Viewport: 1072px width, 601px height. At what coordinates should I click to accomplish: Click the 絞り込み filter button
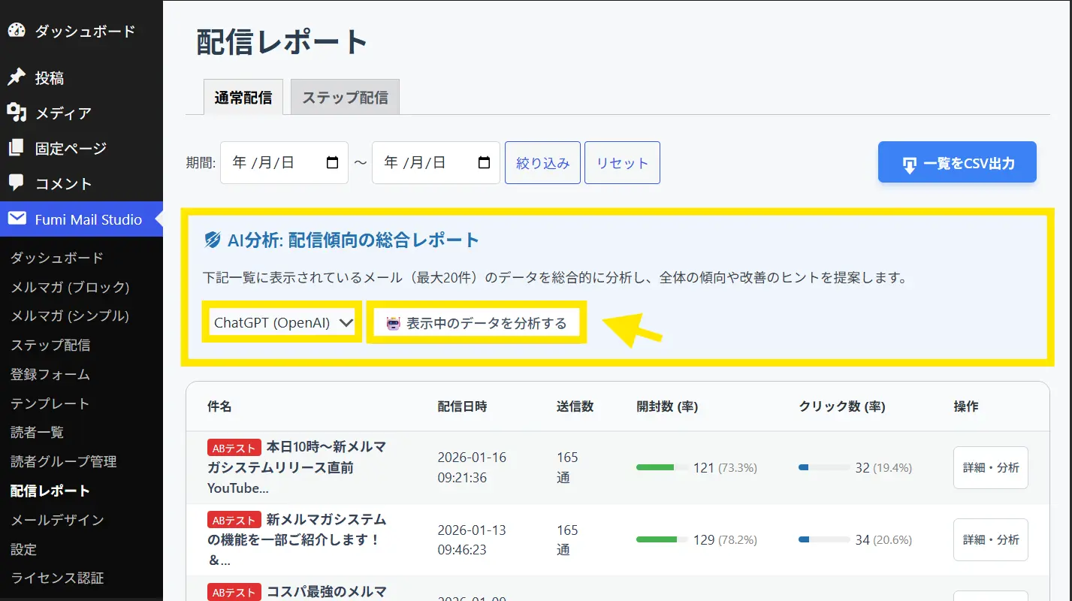[x=542, y=163]
